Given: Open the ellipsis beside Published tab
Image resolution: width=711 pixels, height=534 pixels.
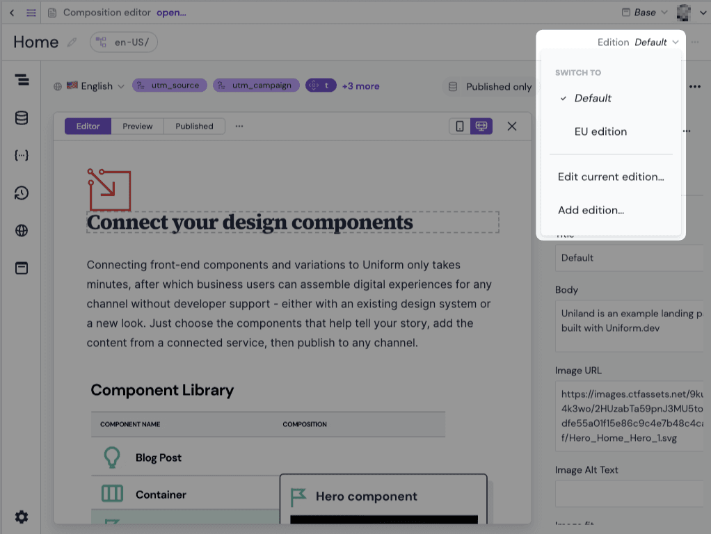Looking at the screenshot, I should click(239, 126).
